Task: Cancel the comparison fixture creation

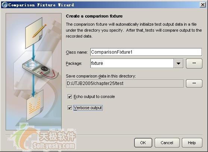Action: click(167, 143)
